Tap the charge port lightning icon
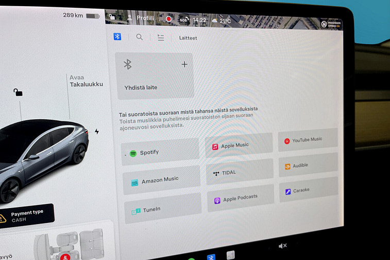The width and height of the screenshot is (390, 260). pyautogui.click(x=96, y=132)
